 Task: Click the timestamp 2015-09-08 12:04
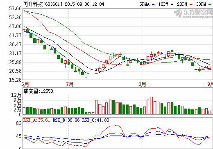(84, 4)
